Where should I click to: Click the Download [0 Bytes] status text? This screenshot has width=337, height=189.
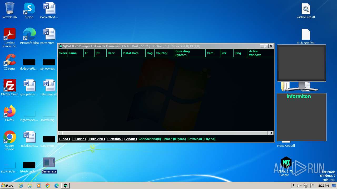201,139
